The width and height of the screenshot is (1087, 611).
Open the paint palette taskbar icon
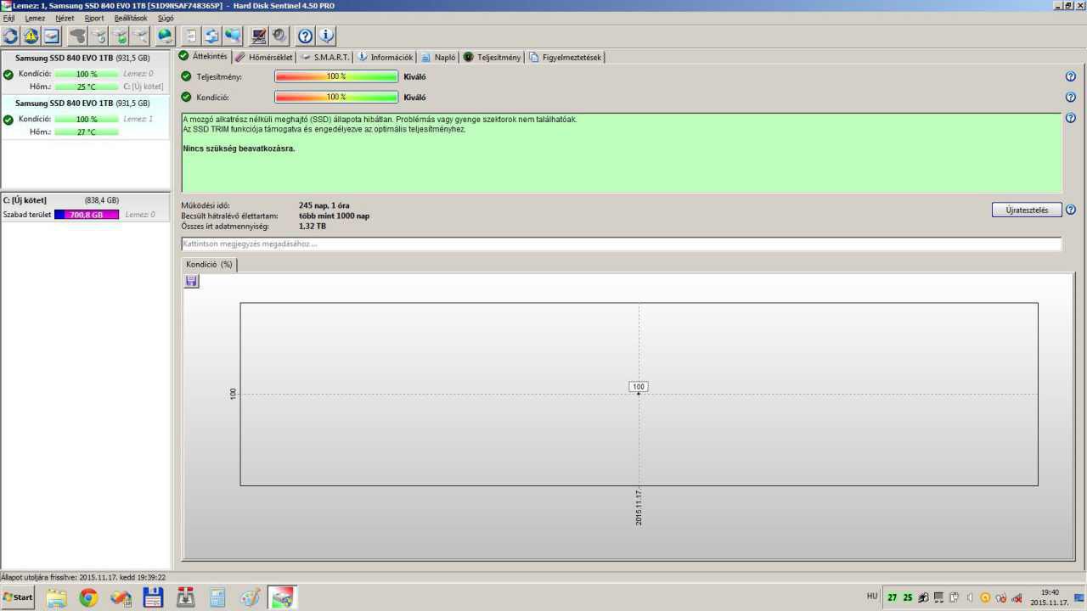pyautogui.click(x=250, y=597)
